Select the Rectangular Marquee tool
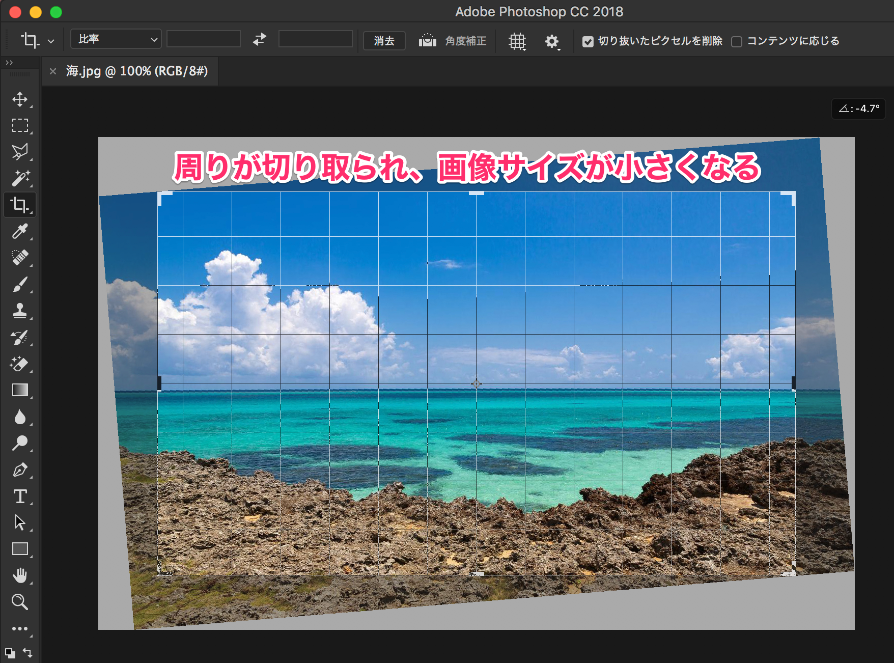The height and width of the screenshot is (663, 894). click(20, 125)
